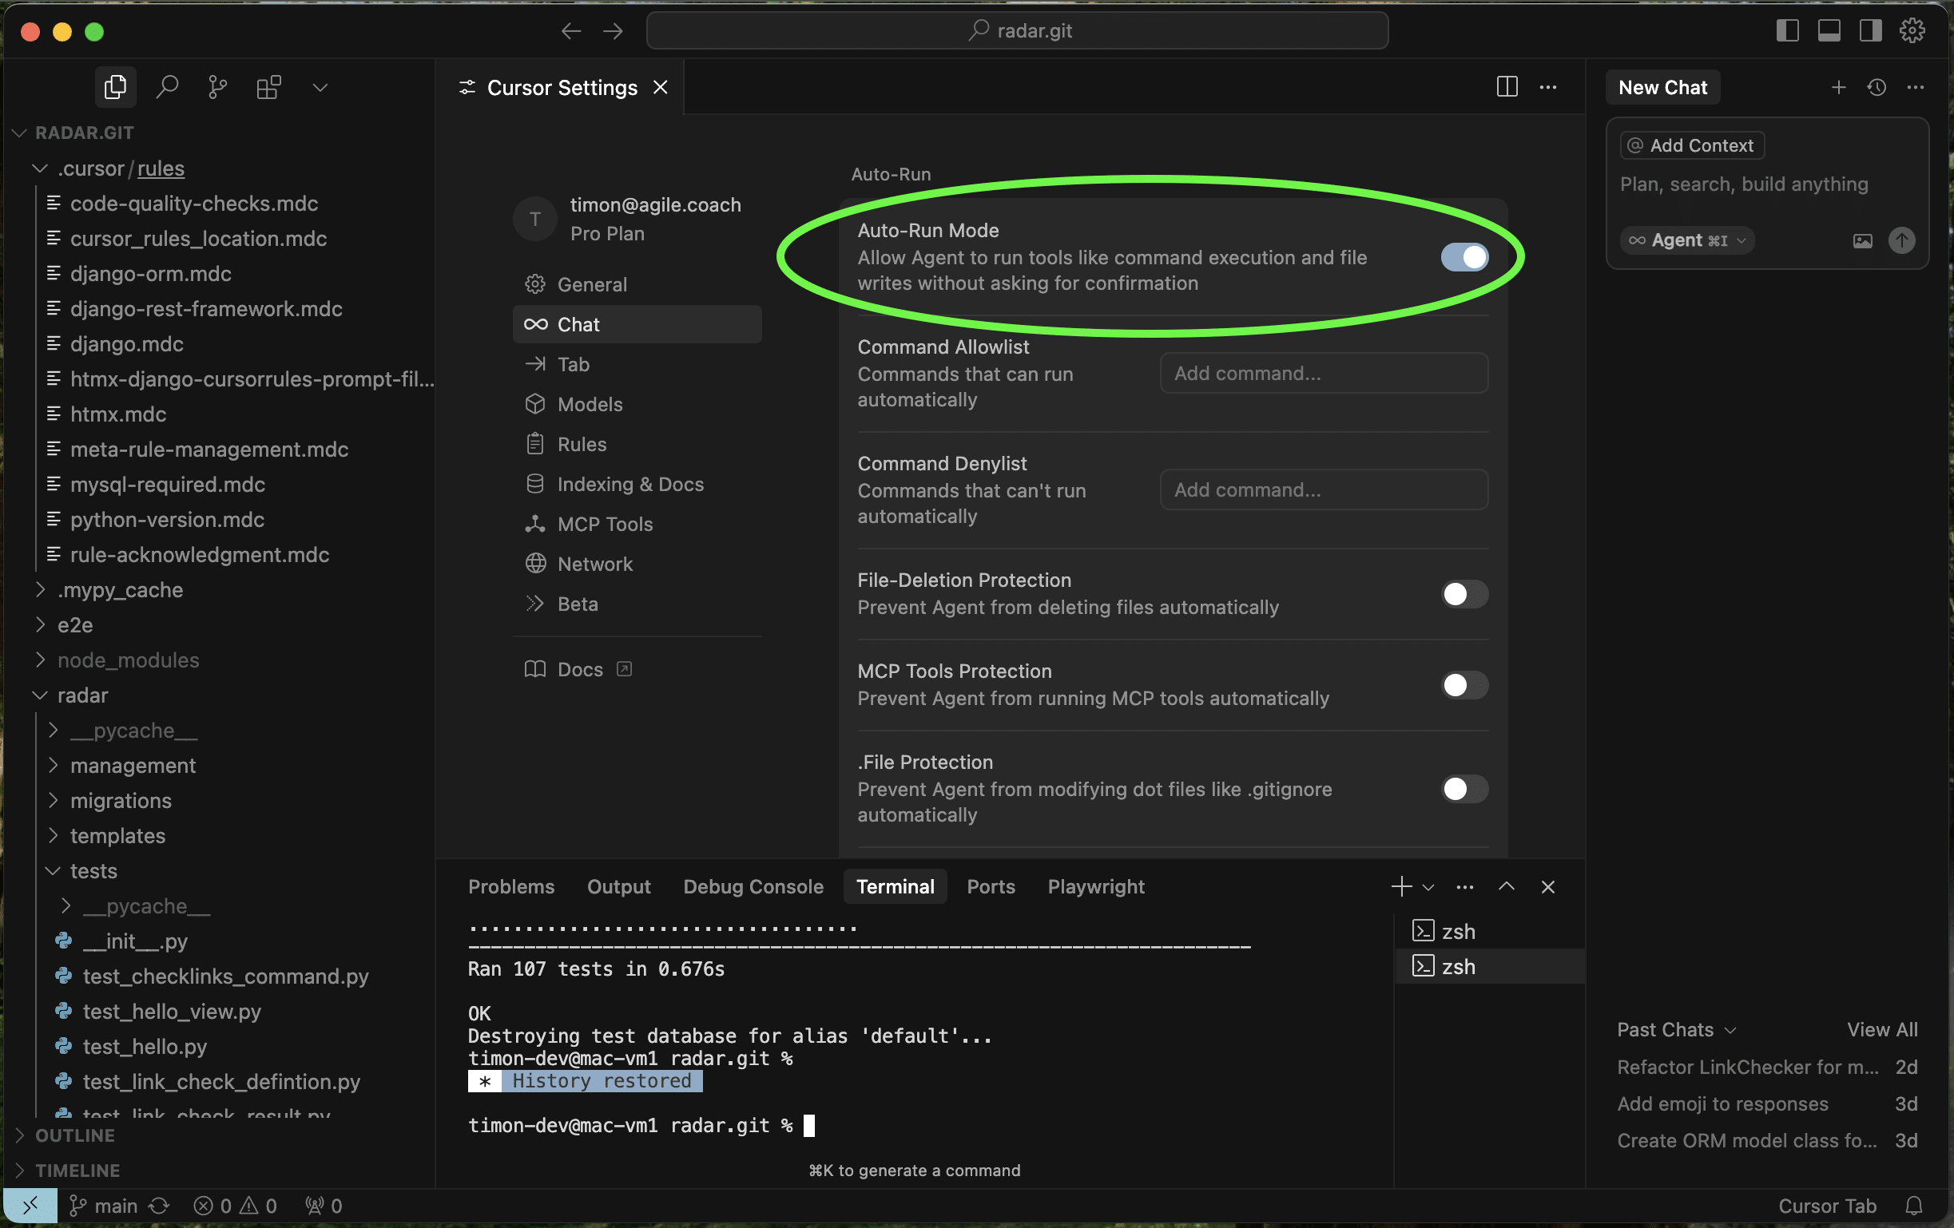Click the Add Context button
Image resolution: width=1954 pixels, height=1228 pixels.
(x=1692, y=145)
